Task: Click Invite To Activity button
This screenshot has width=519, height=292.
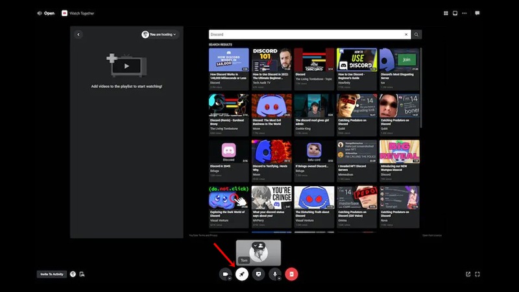Action: point(52,274)
